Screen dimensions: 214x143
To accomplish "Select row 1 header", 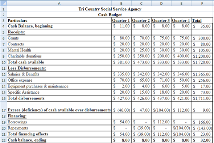I will [x=4, y=9].
